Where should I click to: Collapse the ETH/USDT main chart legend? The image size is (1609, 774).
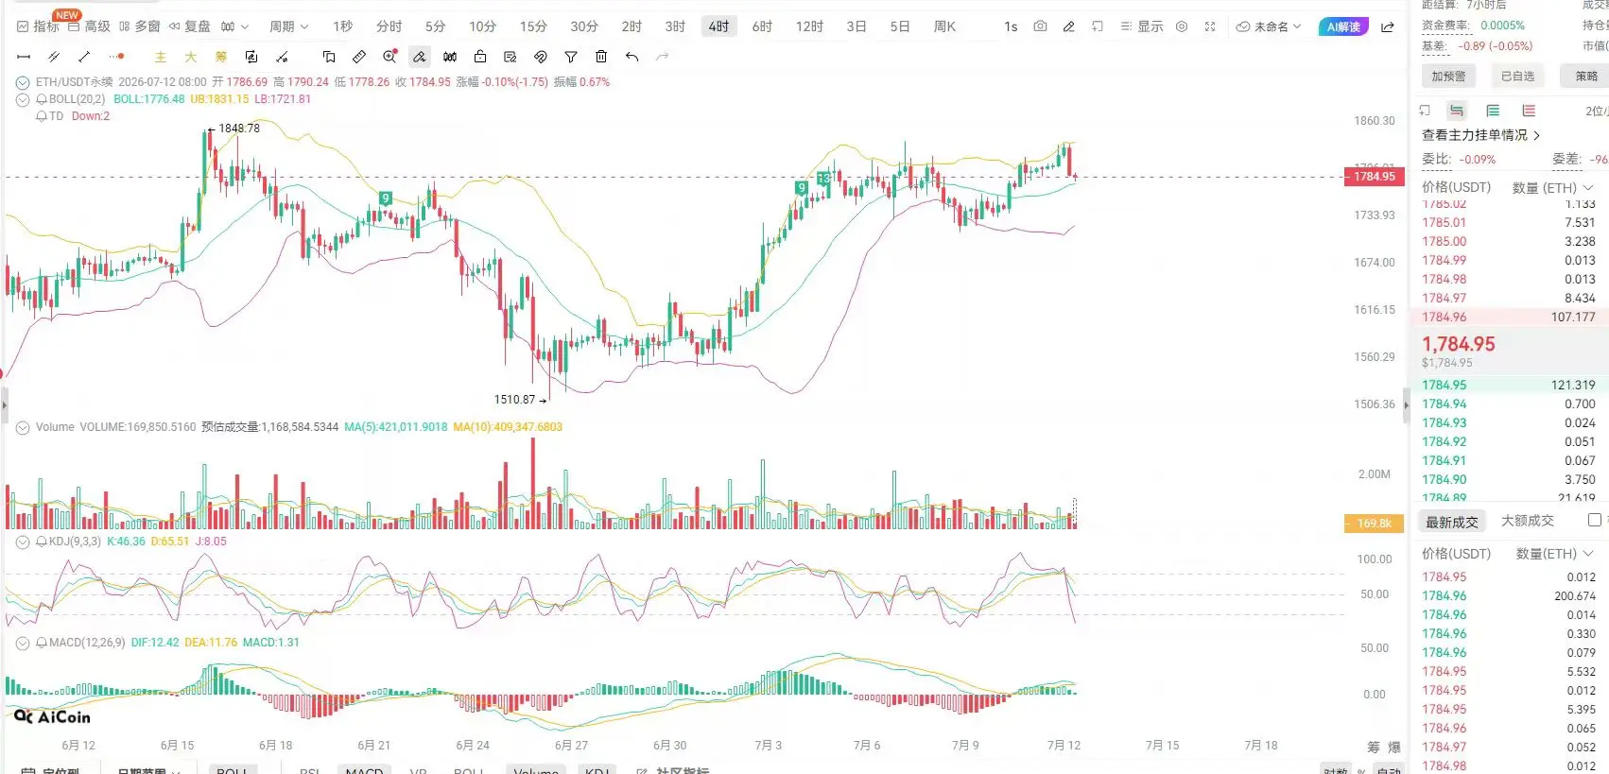click(x=23, y=82)
